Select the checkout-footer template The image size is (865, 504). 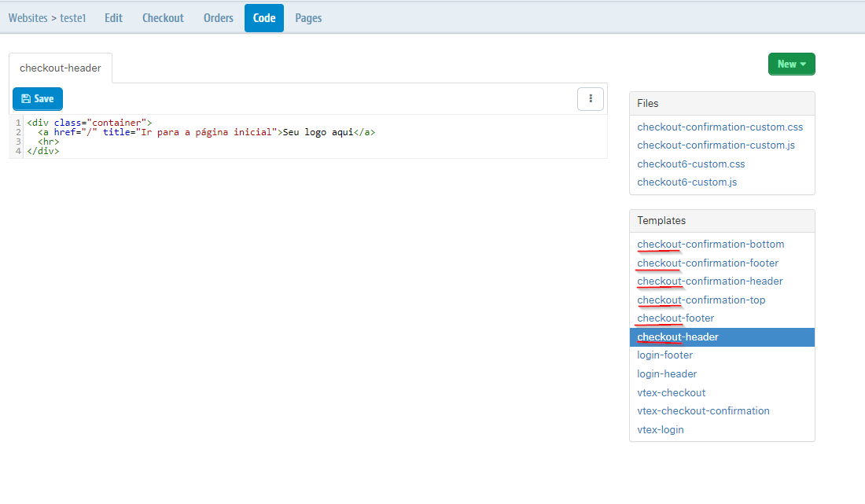[x=675, y=318]
